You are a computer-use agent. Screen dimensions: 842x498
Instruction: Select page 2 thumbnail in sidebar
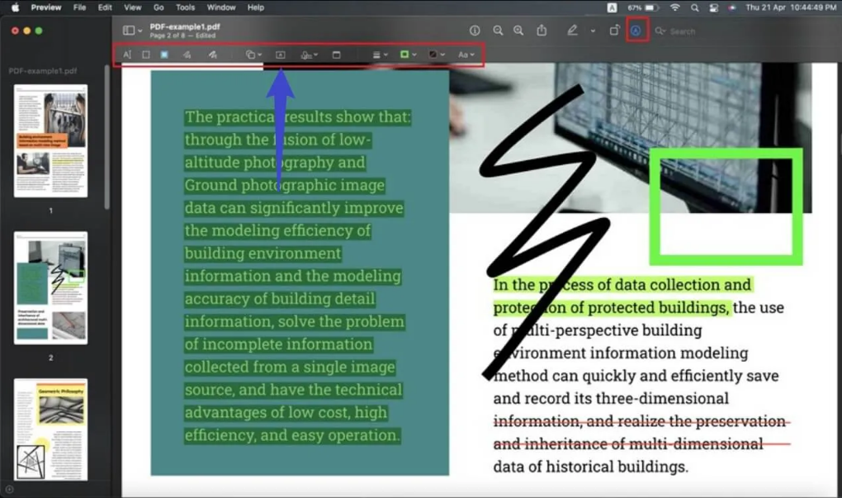coord(50,288)
